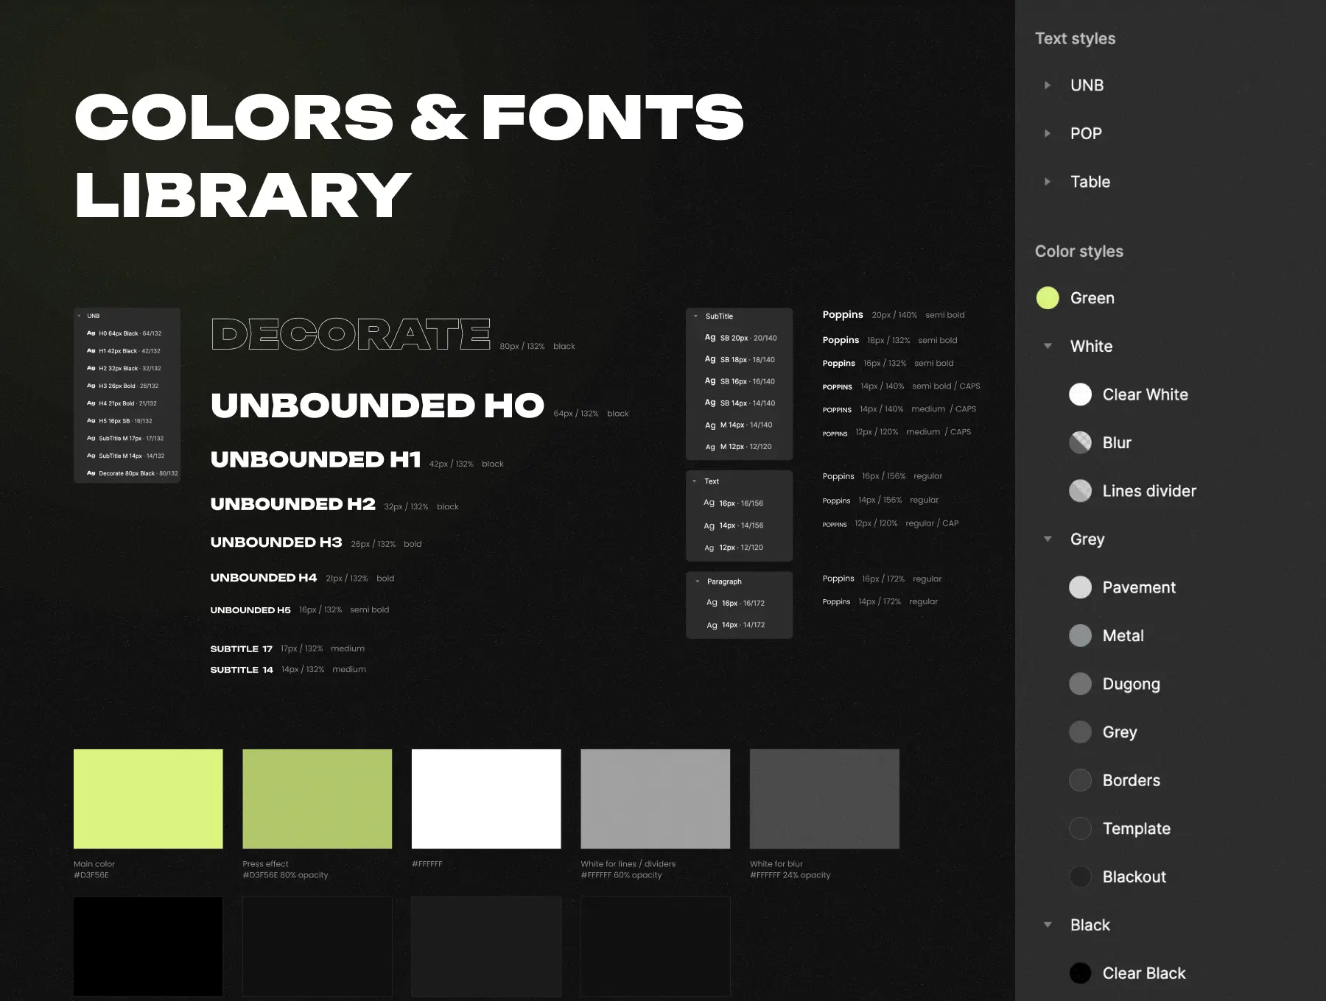Select the Metal color style icon
Screen dimensions: 1326x1001
pyautogui.click(x=1080, y=635)
